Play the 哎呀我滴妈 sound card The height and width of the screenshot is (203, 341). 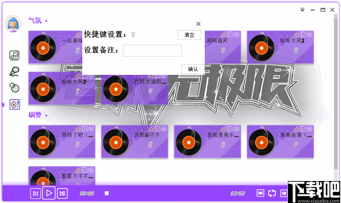[x=116, y=89]
